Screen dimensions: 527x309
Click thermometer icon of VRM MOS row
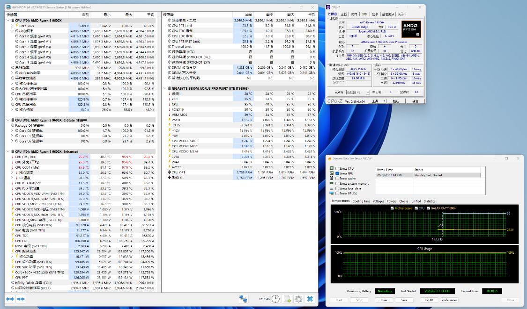170,115
